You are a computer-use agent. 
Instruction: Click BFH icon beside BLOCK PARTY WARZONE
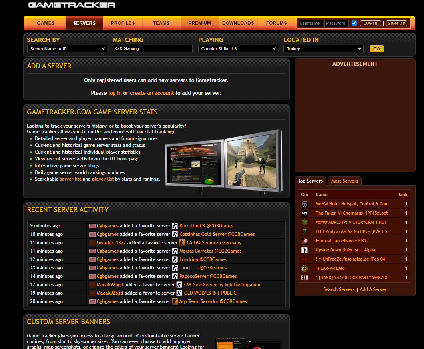click(x=305, y=277)
